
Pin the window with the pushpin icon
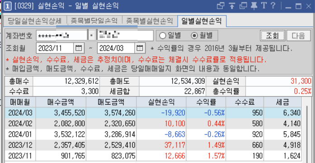tap(254, 6)
